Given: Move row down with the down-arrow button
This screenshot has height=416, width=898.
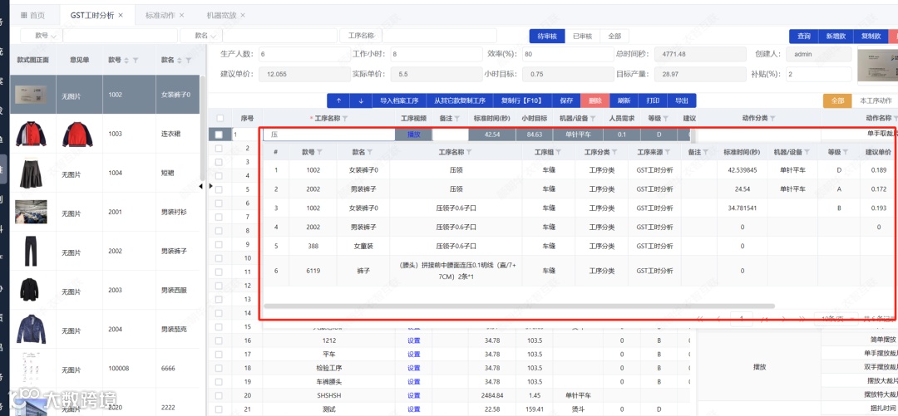Looking at the screenshot, I should point(361,100).
